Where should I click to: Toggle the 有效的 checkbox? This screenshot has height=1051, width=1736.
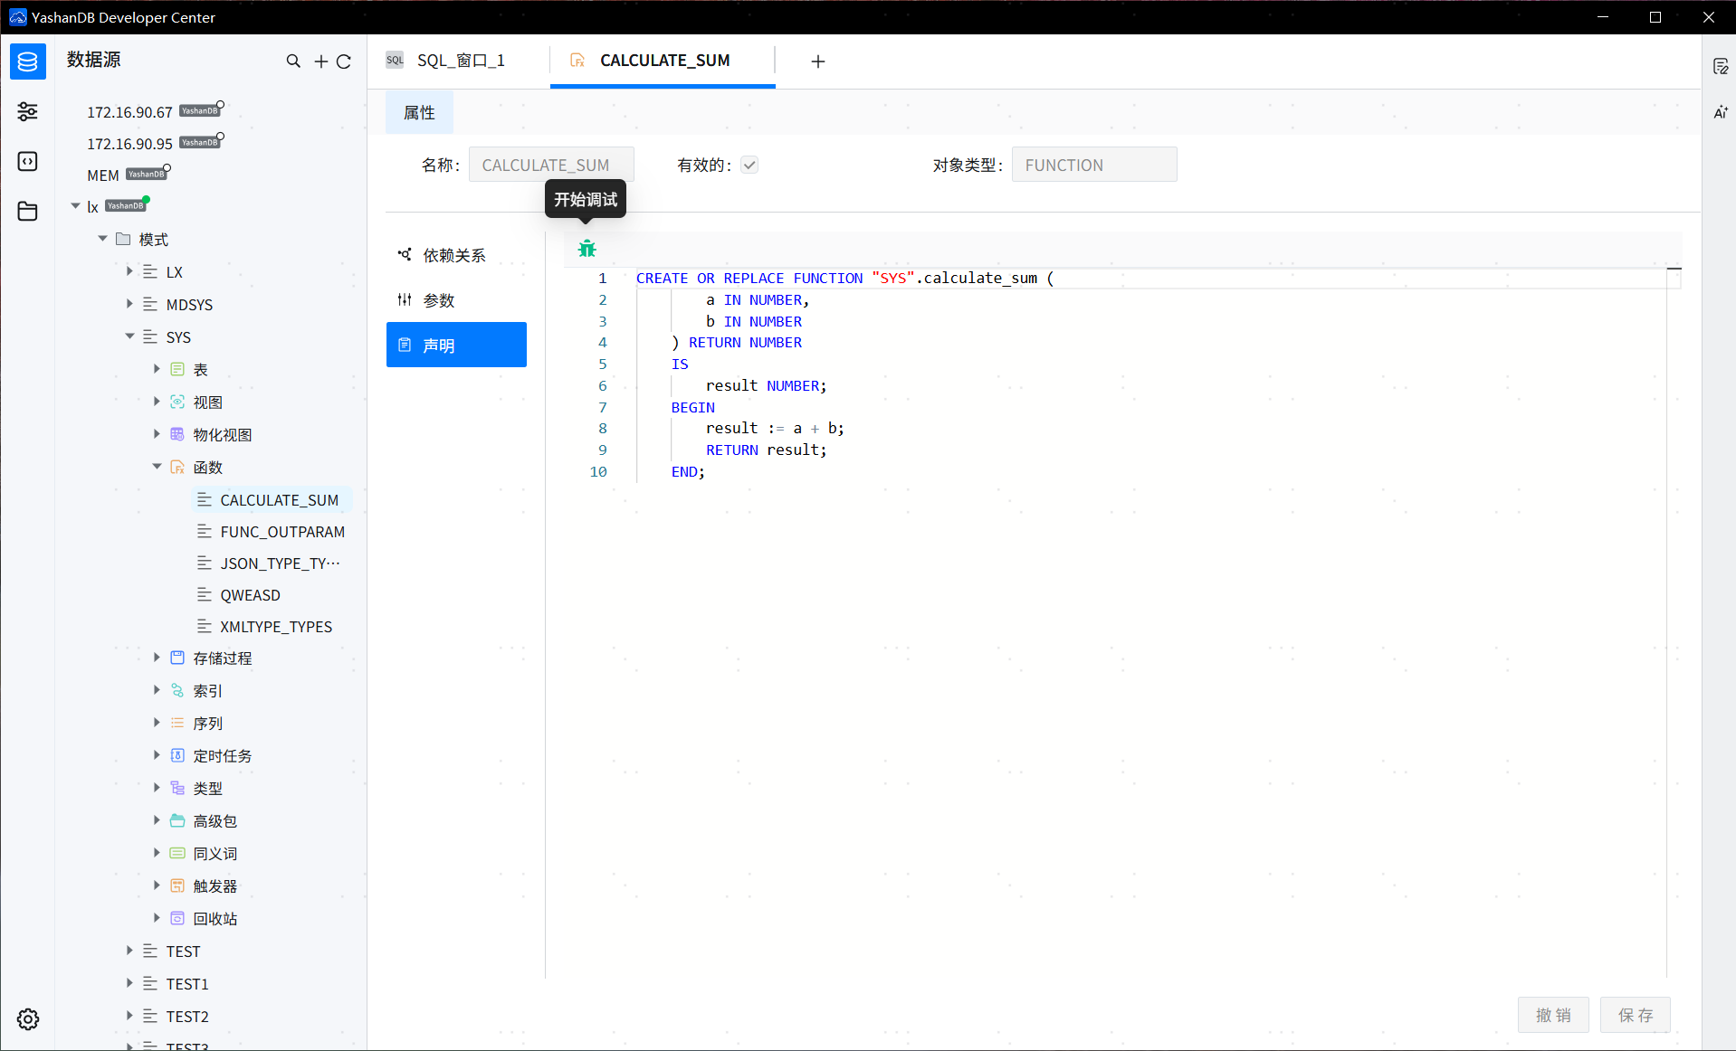(749, 165)
